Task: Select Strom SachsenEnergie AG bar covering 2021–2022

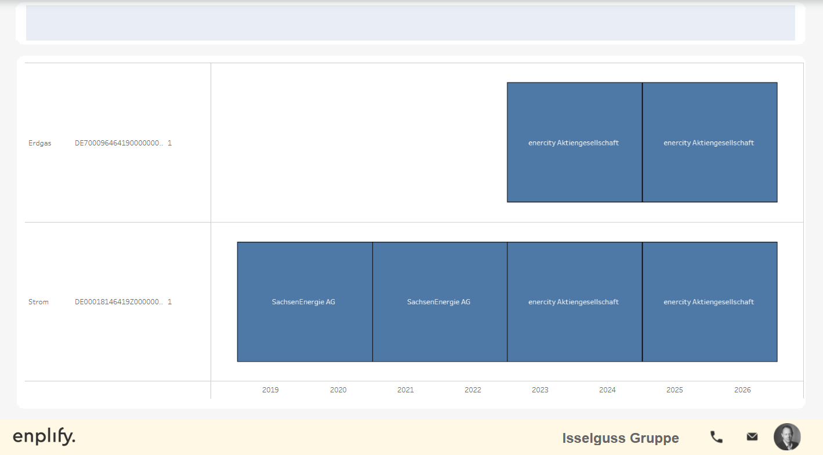Action: 440,301
